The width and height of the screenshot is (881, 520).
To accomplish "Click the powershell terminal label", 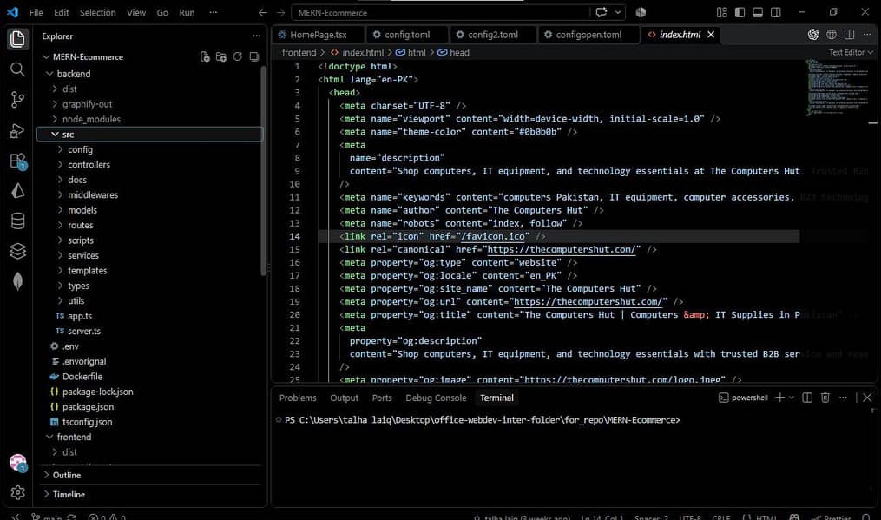I will point(743,398).
